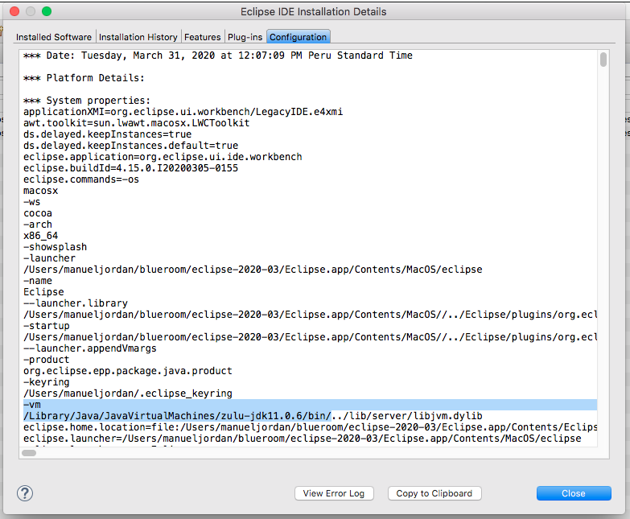The width and height of the screenshot is (630, 519).
Task: Click the '-arch' line
Action: point(38,224)
